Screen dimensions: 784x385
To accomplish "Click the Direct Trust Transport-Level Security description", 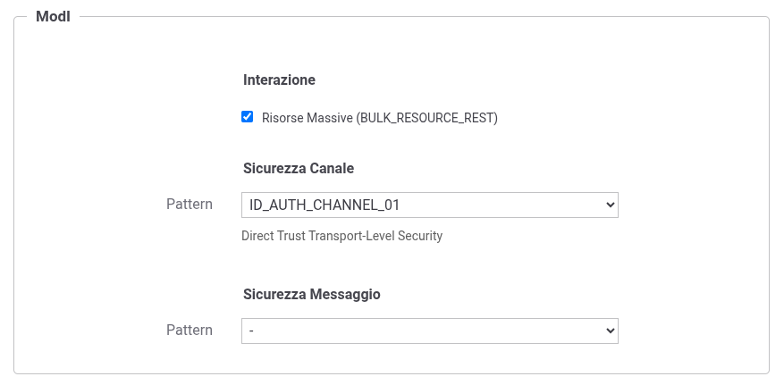I will 341,237.
